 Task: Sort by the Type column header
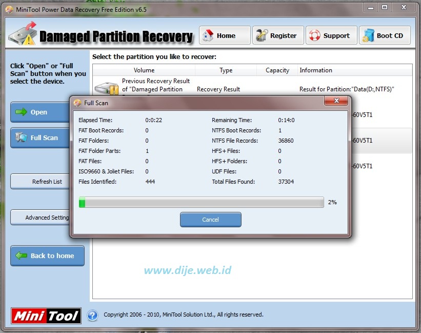[x=226, y=70]
